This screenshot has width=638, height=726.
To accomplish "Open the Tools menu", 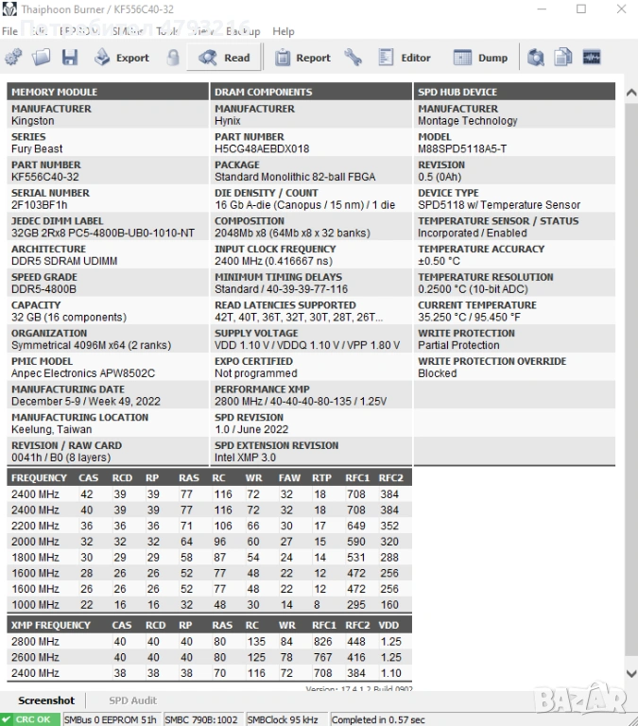I will click(x=167, y=31).
